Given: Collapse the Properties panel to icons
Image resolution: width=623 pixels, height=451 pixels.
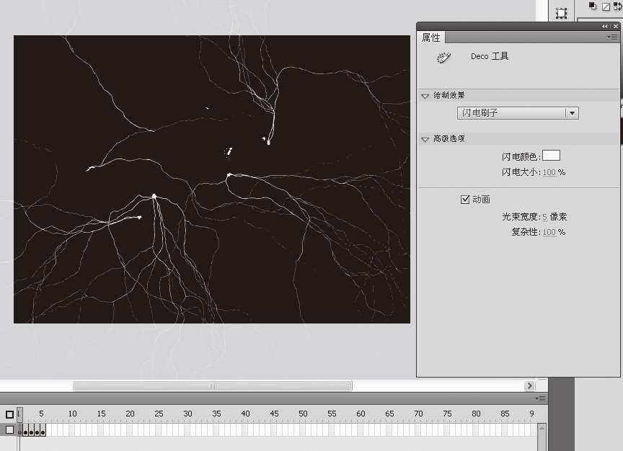Looking at the screenshot, I should click(x=604, y=26).
